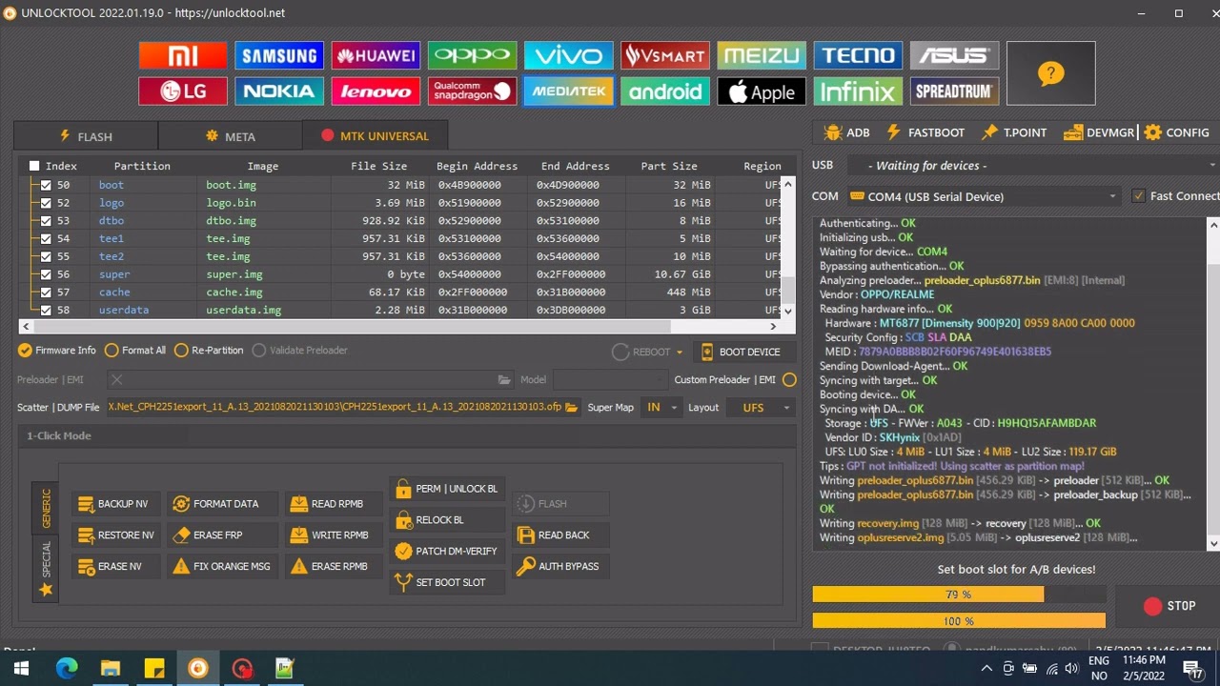The height and width of the screenshot is (686, 1220).
Task: Stop the operation with STOP button
Action: (x=1171, y=606)
